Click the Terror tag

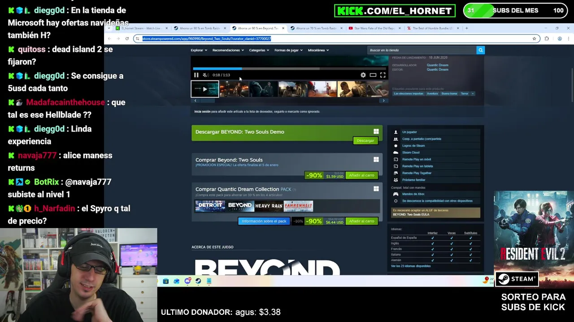(465, 94)
